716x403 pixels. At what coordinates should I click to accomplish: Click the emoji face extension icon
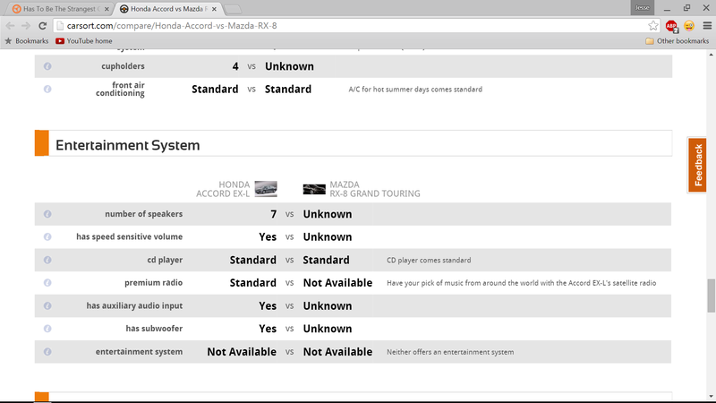(x=689, y=26)
